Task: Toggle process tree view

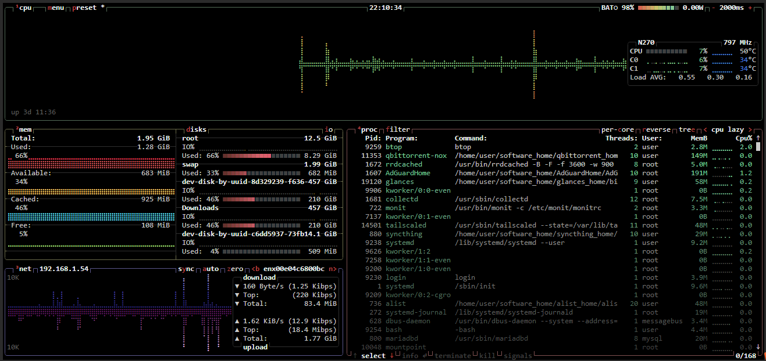Action: click(686, 129)
